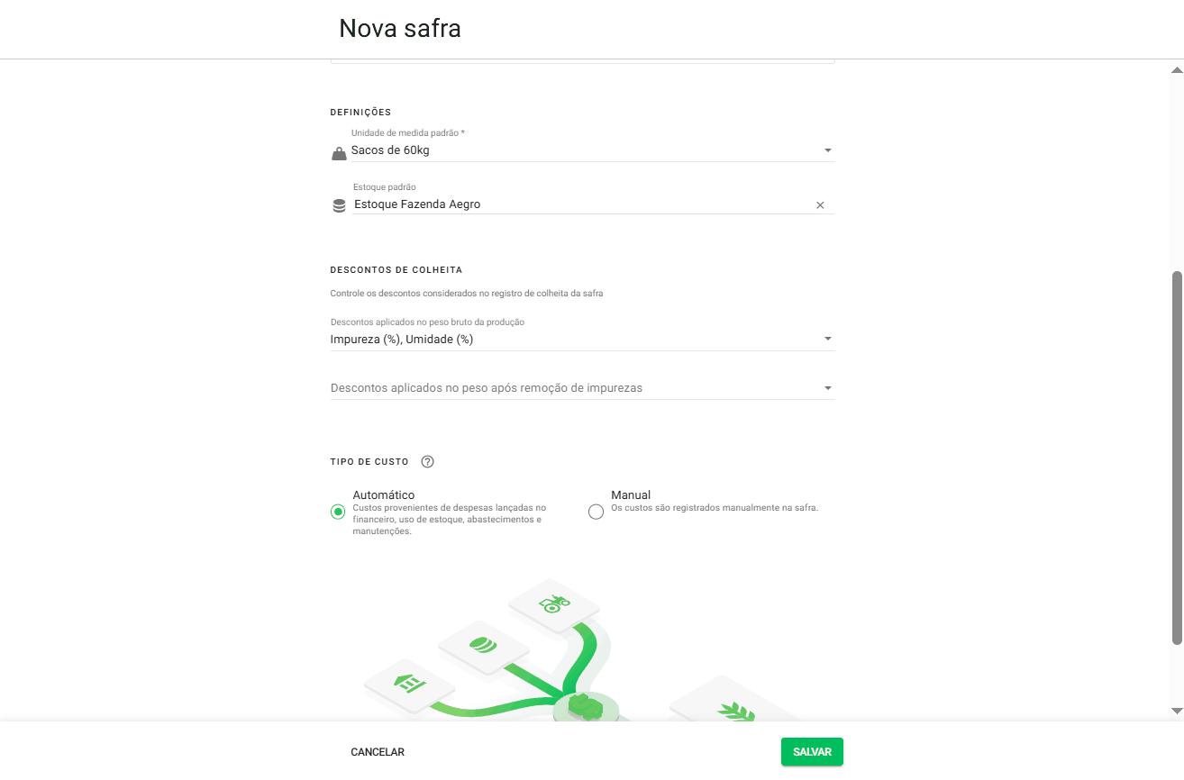The height and width of the screenshot is (780, 1184).
Task: Expand the descontos no peso bruto dropdown
Action: click(827, 338)
